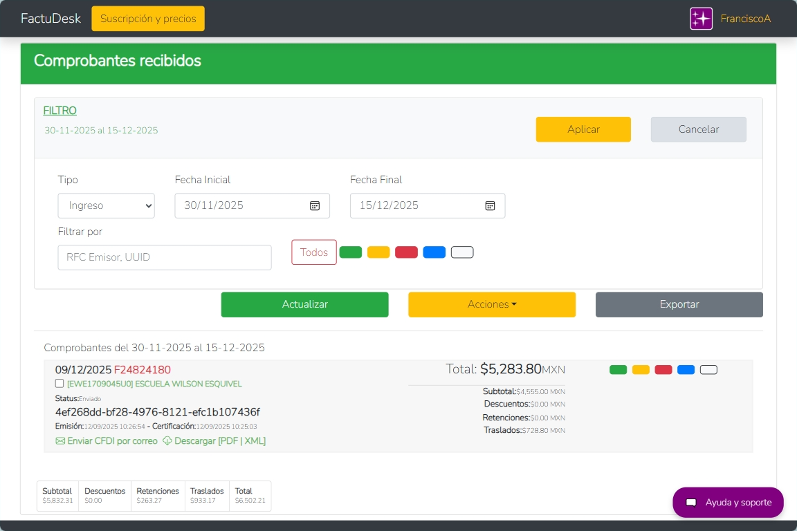797x531 pixels.
Task: Click the FranciscoA user avatar icon
Action: 701,19
